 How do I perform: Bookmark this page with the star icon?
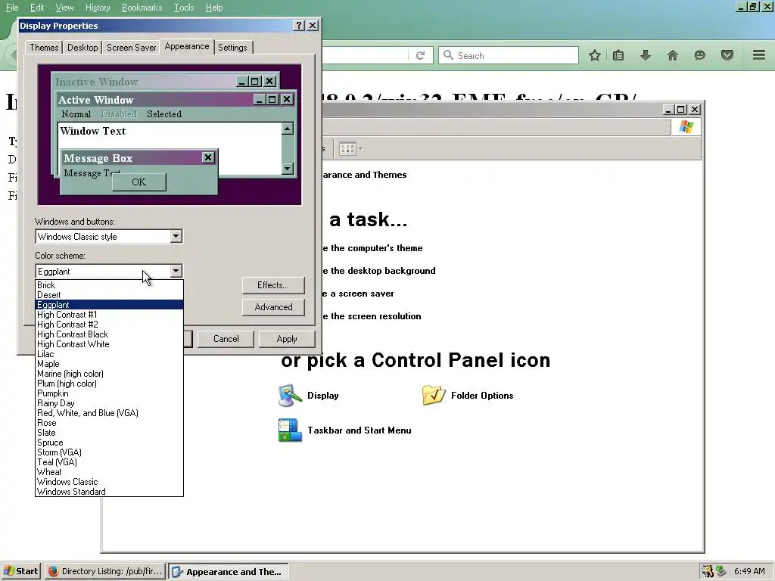point(595,55)
